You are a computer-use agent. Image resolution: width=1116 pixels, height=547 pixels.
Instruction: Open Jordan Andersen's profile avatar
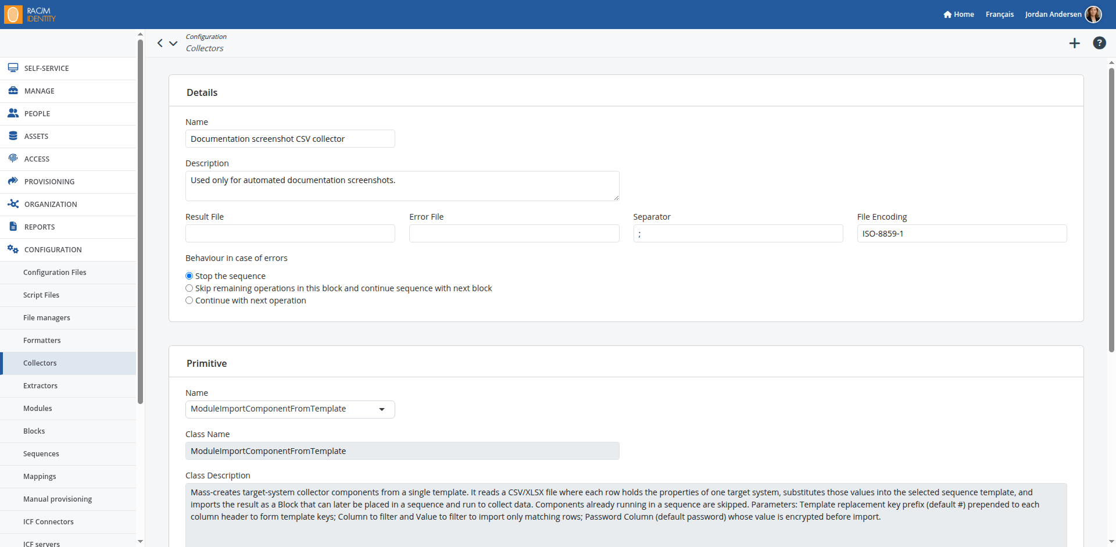click(1093, 15)
